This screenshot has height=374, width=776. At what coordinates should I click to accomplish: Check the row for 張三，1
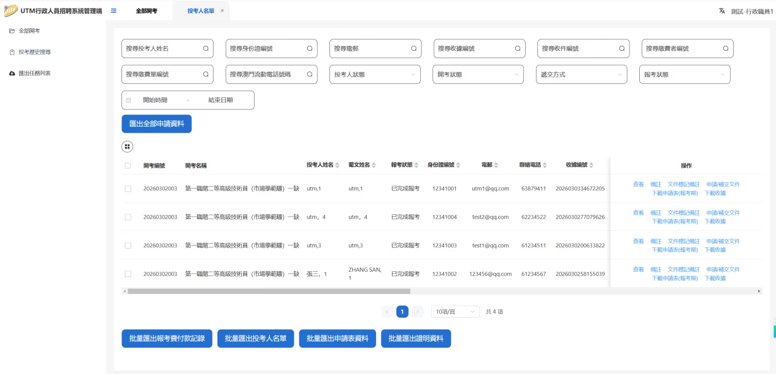tap(128, 274)
